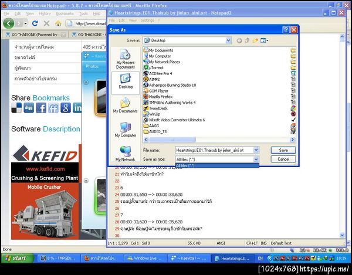This screenshot has width=352, height=275.
Task: Click Cancel in the Save As dialog
Action: coord(283,159)
